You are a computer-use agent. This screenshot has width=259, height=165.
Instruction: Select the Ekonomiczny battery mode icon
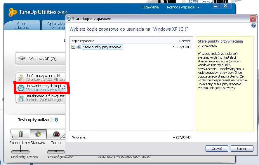pyautogui.click(x=20, y=134)
